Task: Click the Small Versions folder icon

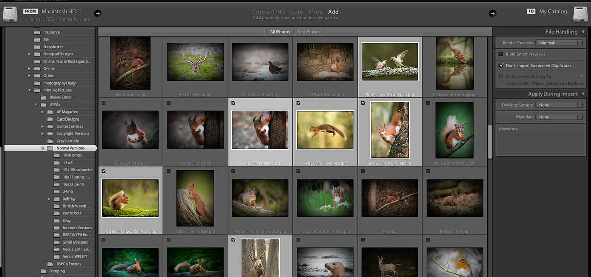Action: tap(57, 242)
